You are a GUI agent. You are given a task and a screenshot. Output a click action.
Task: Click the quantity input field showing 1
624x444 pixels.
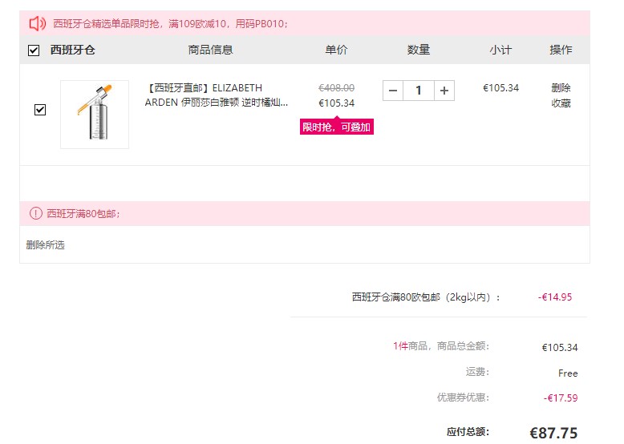pyautogui.click(x=419, y=91)
